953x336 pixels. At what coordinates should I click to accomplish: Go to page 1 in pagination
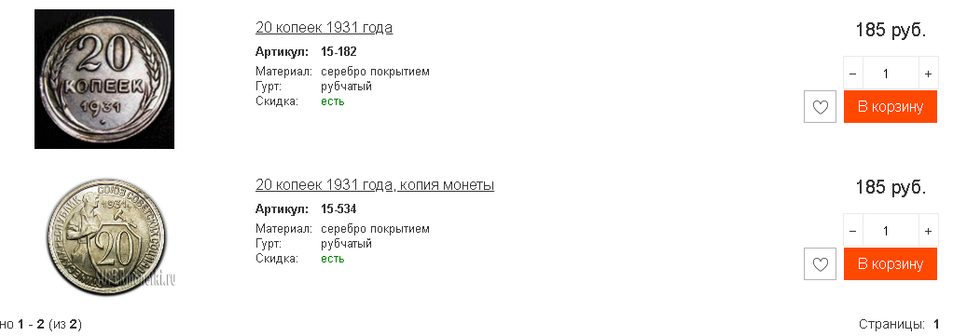[936, 325]
